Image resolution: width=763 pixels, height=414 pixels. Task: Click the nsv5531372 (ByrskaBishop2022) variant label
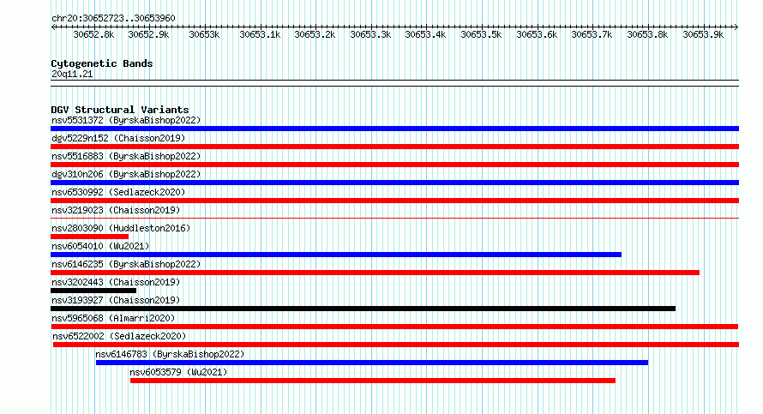point(126,120)
